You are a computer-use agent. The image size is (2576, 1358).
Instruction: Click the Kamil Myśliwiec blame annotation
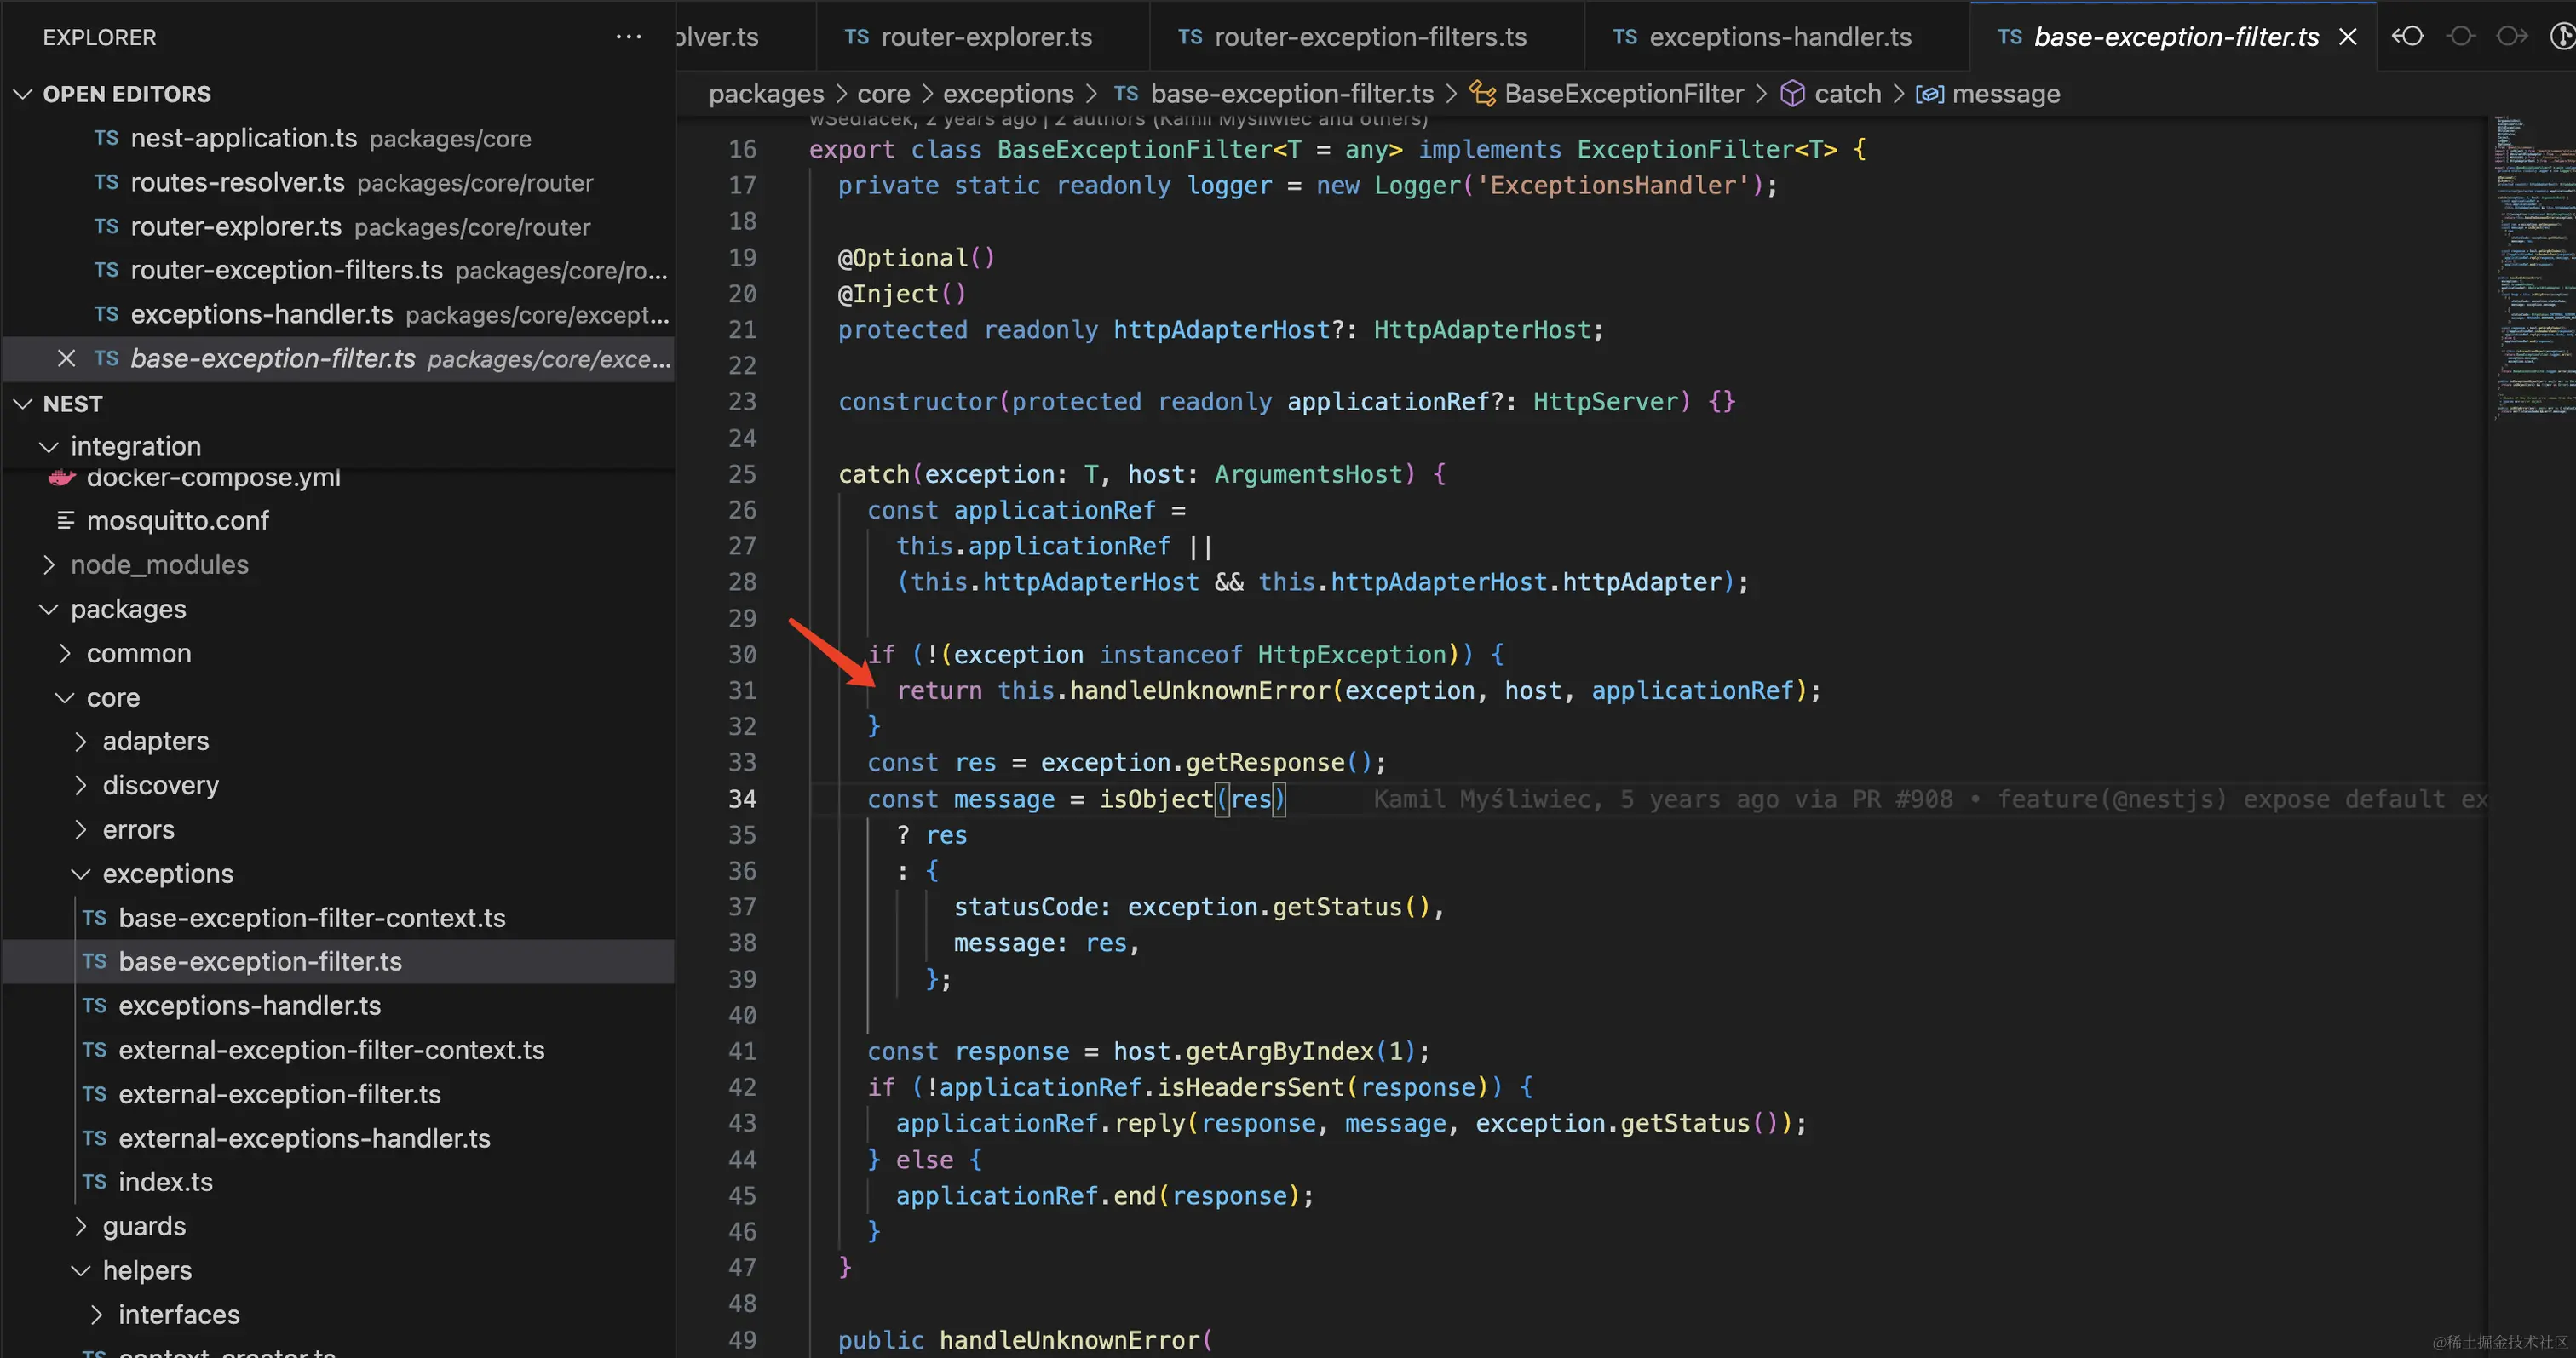click(x=1930, y=799)
